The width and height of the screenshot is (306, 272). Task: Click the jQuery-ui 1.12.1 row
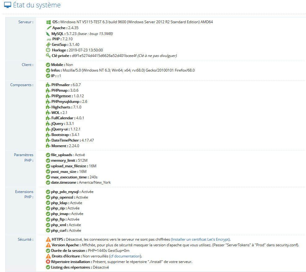[x=63, y=129]
